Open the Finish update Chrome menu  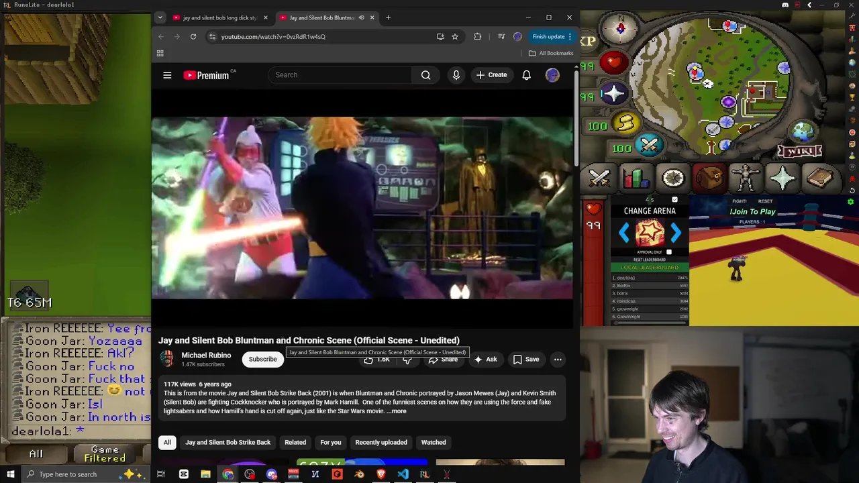click(x=552, y=36)
